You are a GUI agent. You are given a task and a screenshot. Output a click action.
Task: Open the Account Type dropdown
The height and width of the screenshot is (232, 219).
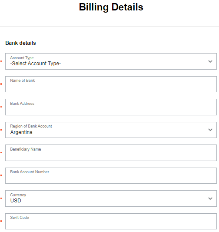pos(111,61)
